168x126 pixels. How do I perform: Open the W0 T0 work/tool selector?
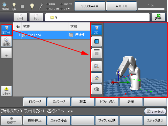tap(121, 6)
